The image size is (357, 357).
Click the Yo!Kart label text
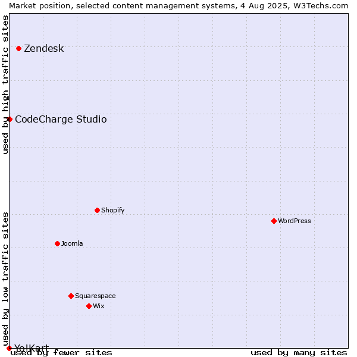[32, 348]
